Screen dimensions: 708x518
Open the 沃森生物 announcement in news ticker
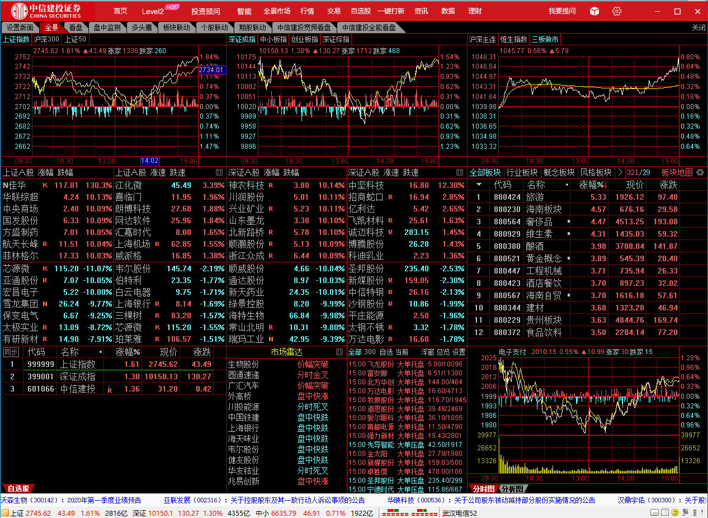click(71, 500)
